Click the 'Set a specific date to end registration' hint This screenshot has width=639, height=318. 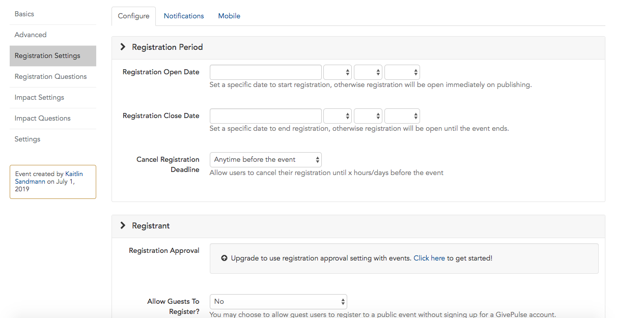tap(359, 129)
